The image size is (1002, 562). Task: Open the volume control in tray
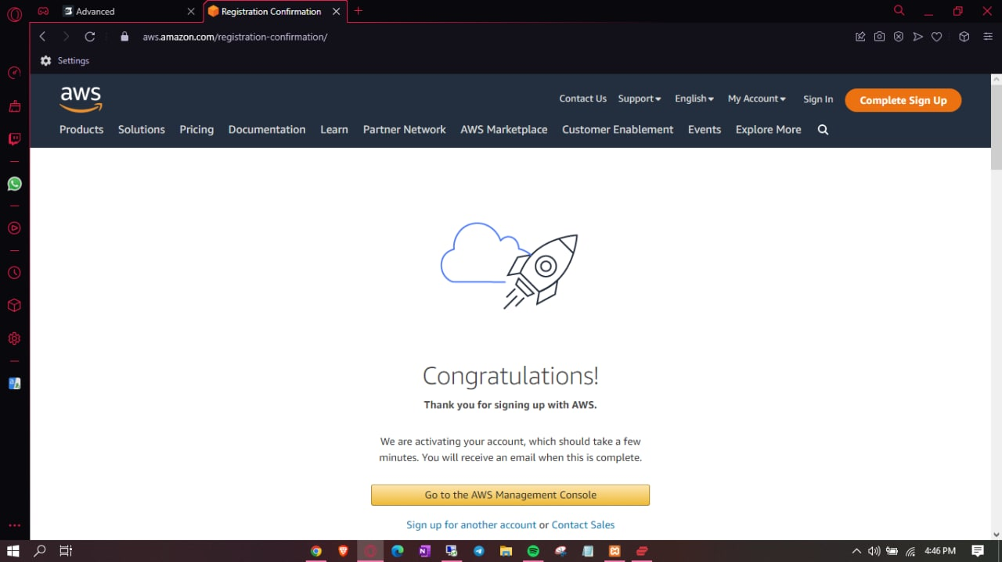tap(874, 551)
